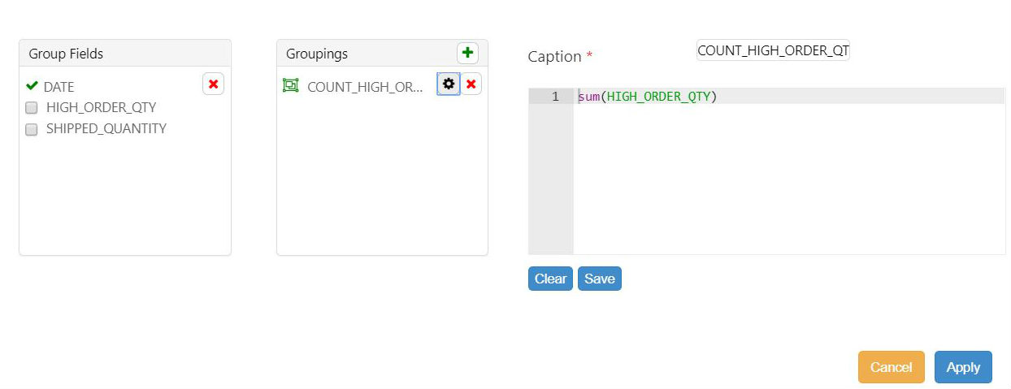Click line number 1 in editor gutter
Screen dimensions: 1011x389
click(555, 97)
